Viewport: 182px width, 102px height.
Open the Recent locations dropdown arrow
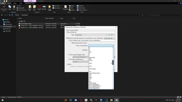pos(7,15)
